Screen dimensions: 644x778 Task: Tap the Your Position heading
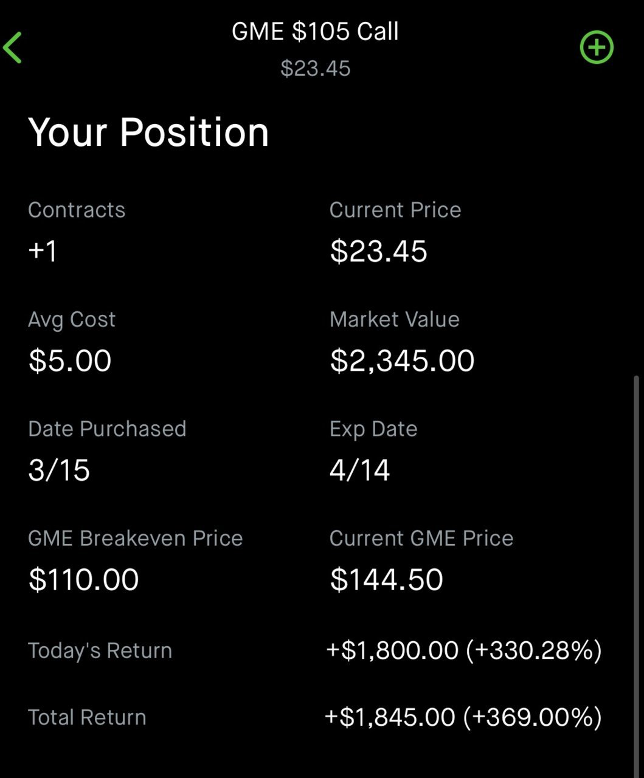tap(148, 132)
